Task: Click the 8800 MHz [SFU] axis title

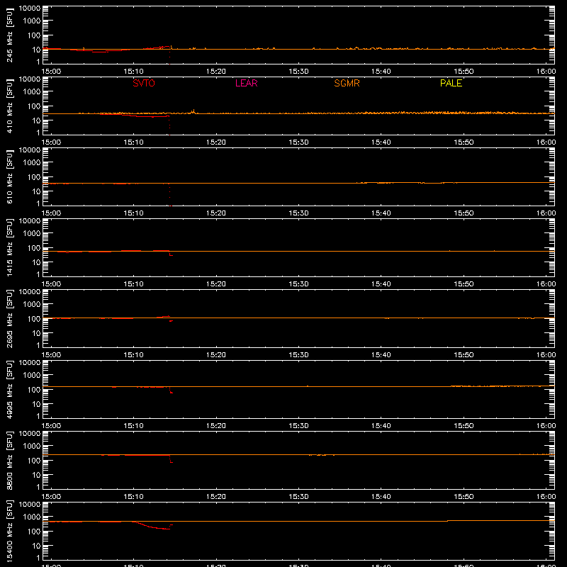Action: [x=10, y=460]
